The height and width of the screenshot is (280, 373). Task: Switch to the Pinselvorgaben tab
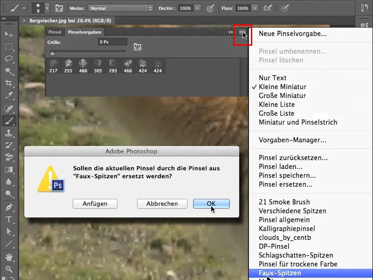click(x=84, y=32)
